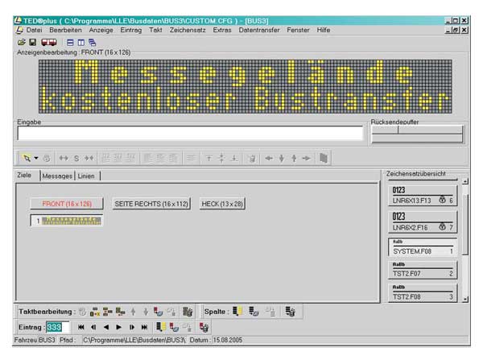Shift display content up arrow
This screenshot has width=483, height=364.
[x=294, y=158]
